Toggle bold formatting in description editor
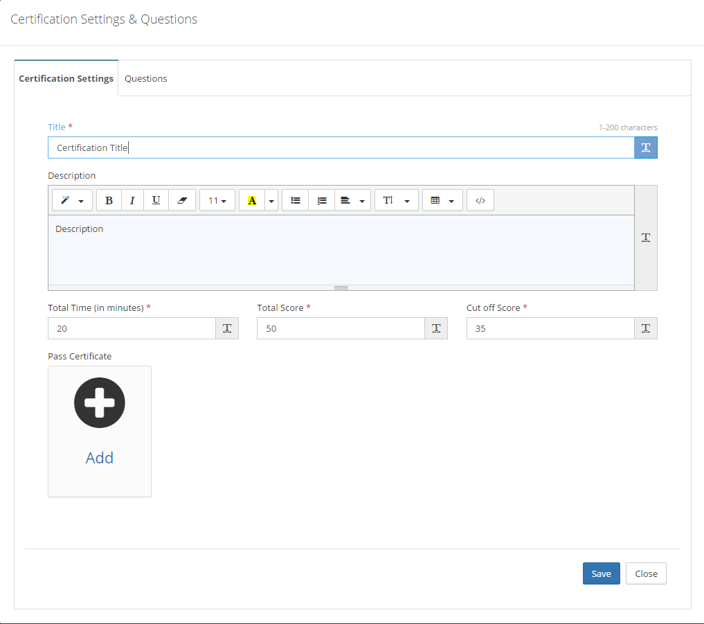 pos(109,200)
